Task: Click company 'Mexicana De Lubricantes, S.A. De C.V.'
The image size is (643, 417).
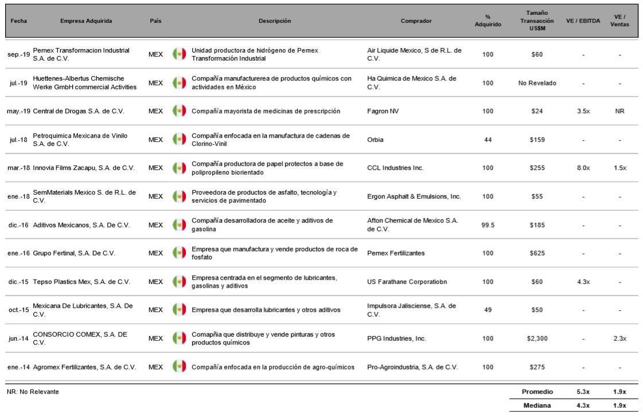Action: (83, 310)
